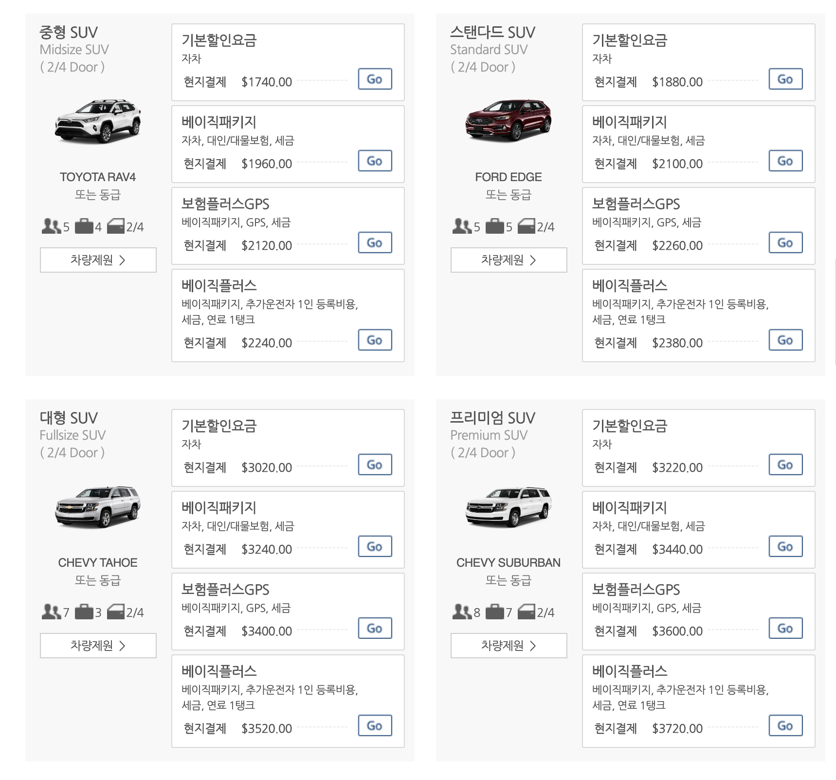
Task: Expand 차량제원 for Ford Edge
Action: coord(509,260)
